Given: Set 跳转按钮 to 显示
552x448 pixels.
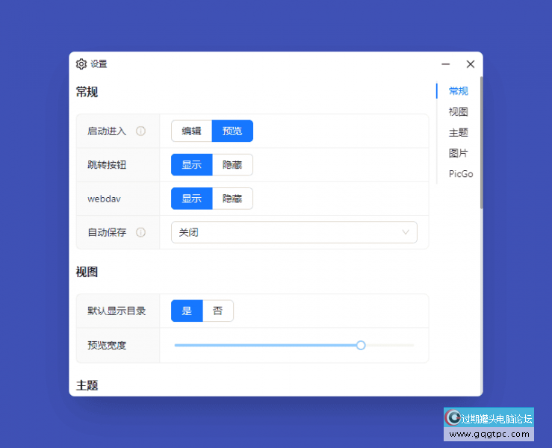Looking at the screenshot, I should (x=191, y=165).
